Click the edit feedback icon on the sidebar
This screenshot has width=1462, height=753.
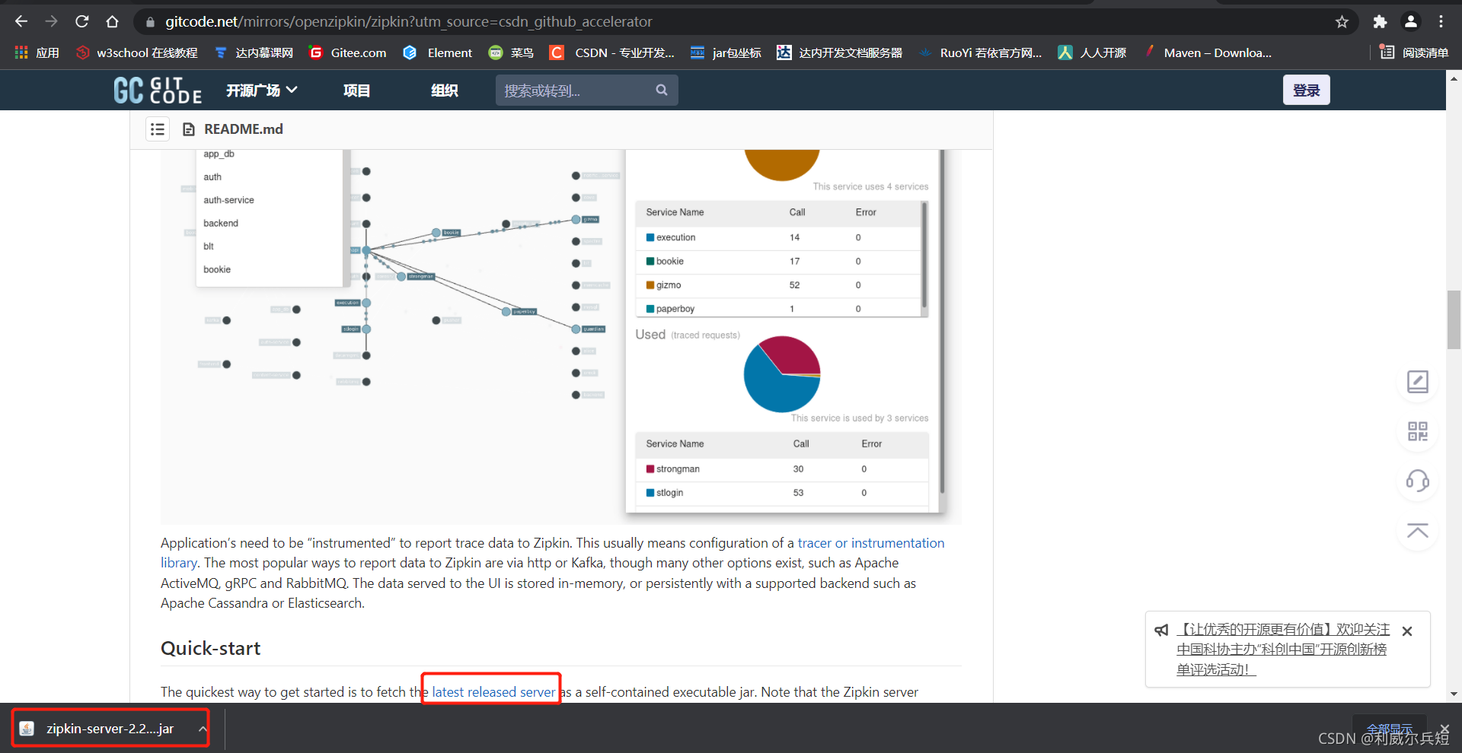[1417, 382]
